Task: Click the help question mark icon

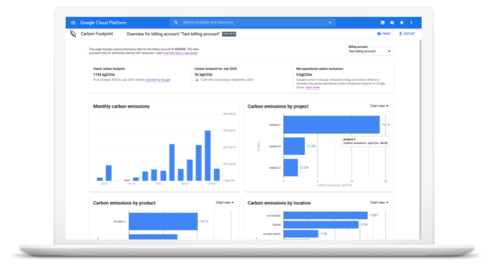Action: click(392, 23)
